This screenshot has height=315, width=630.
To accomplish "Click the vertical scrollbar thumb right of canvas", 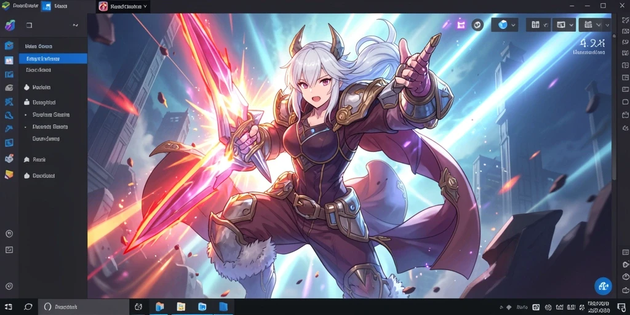I will click(x=613, y=108).
